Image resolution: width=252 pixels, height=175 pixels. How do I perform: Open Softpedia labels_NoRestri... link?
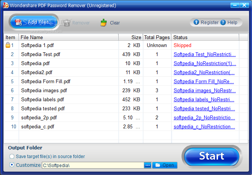pos(204,99)
